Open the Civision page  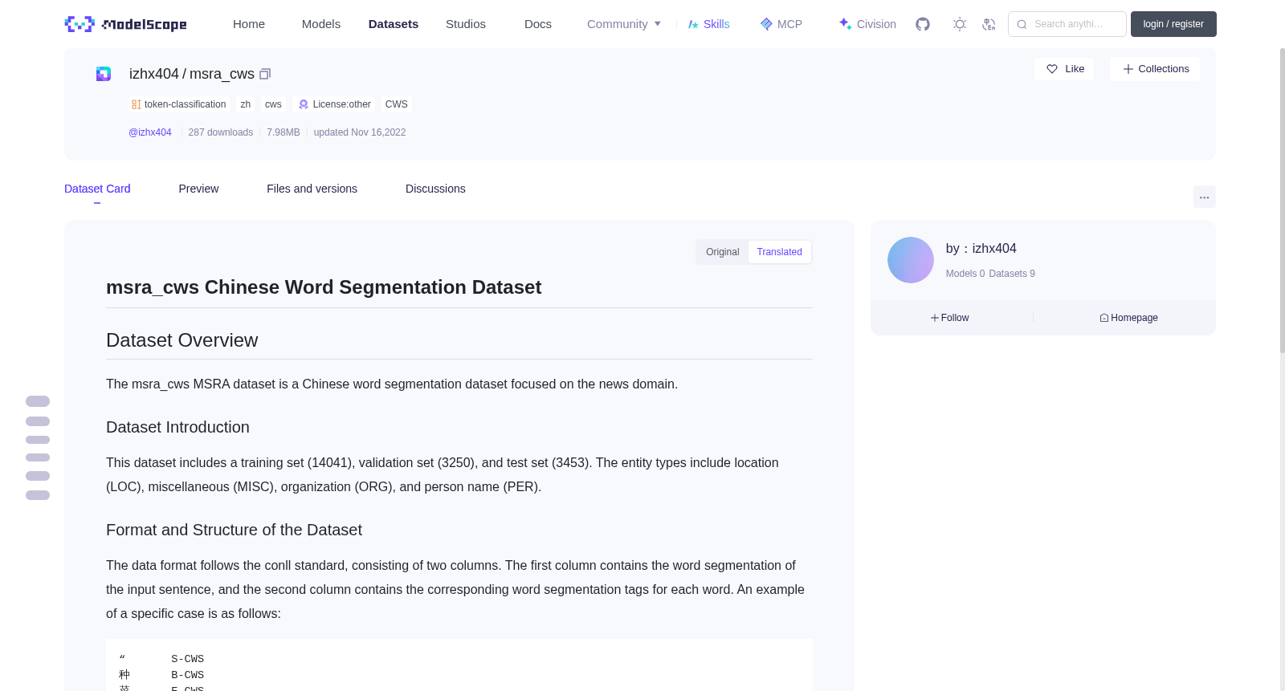[x=867, y=24]
